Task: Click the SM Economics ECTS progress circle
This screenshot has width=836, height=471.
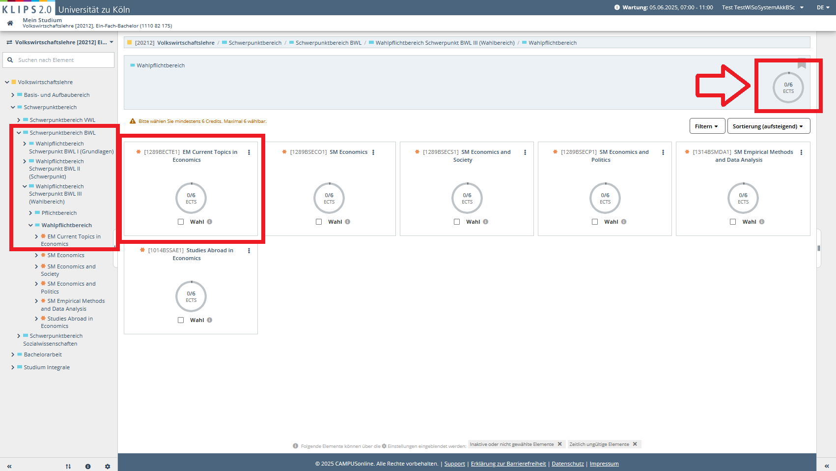Action: 329,198
